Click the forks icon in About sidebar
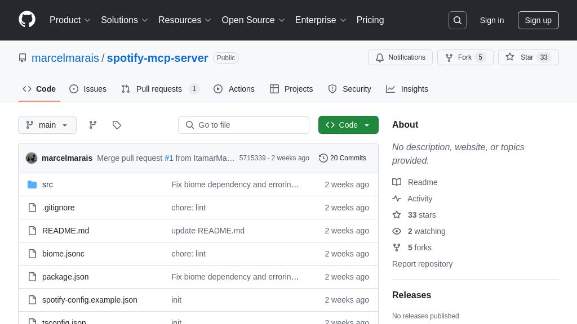Screen dimensions: 577x324 [x=397, y=247]
